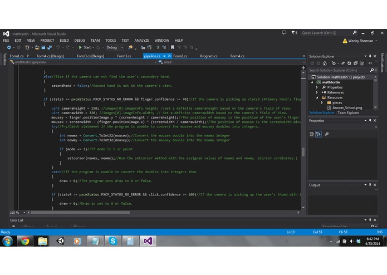This screenshot has height=275, width=387.
Task: Click the Undo arrow icon
Action: [x=58, y=47]
